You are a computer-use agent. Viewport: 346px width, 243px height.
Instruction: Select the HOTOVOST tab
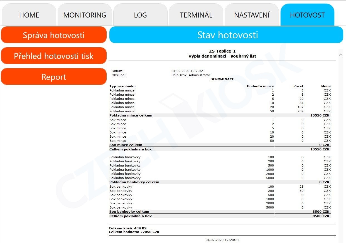pos(307,15)
